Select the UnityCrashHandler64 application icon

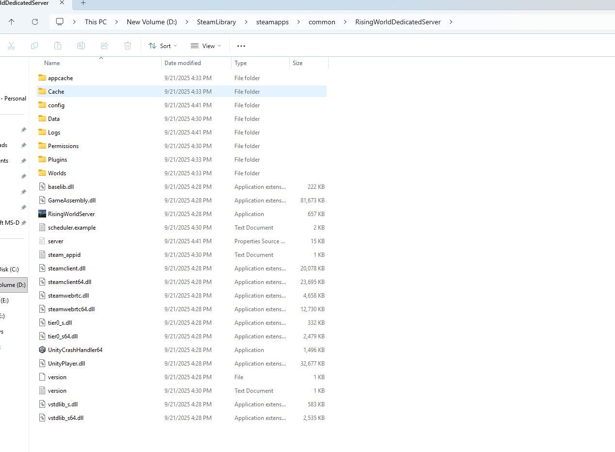tap(42, 350)
